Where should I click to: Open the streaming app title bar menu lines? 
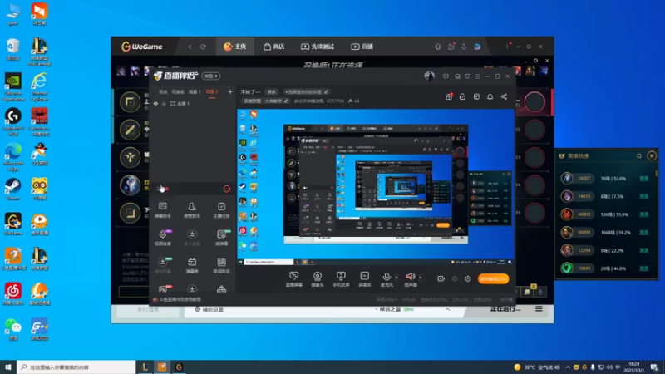[x=477, y=76]
